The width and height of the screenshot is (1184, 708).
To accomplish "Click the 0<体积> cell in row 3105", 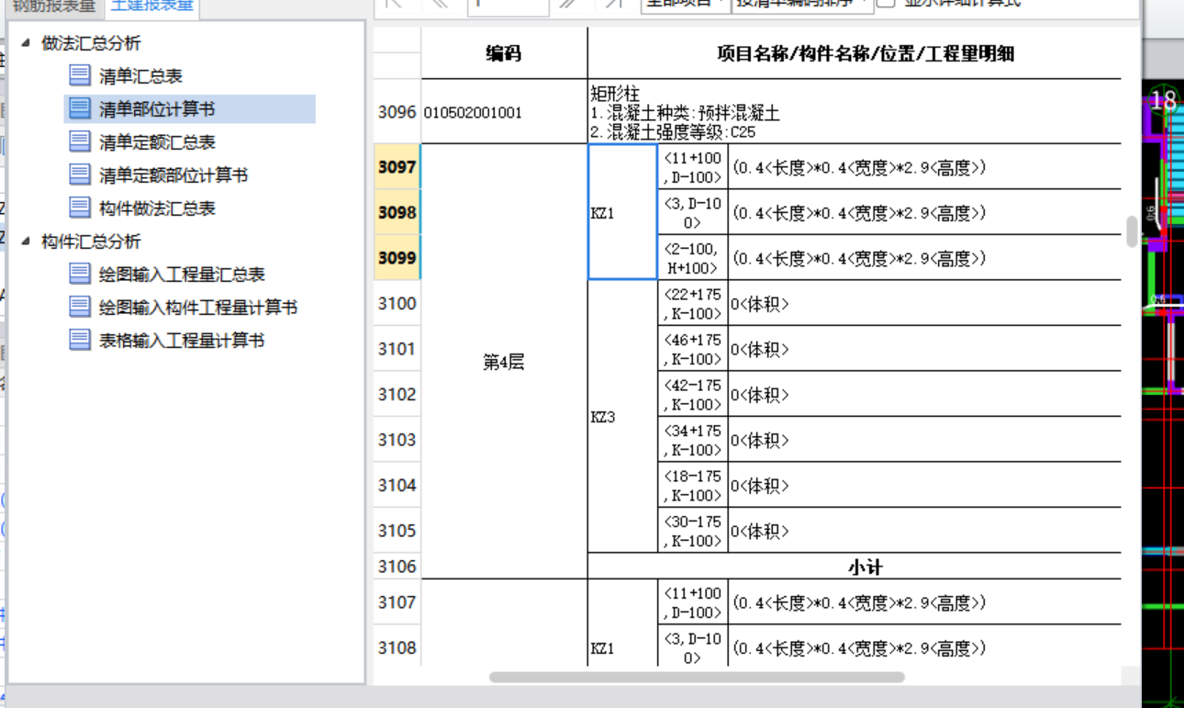I will point(925,531).
